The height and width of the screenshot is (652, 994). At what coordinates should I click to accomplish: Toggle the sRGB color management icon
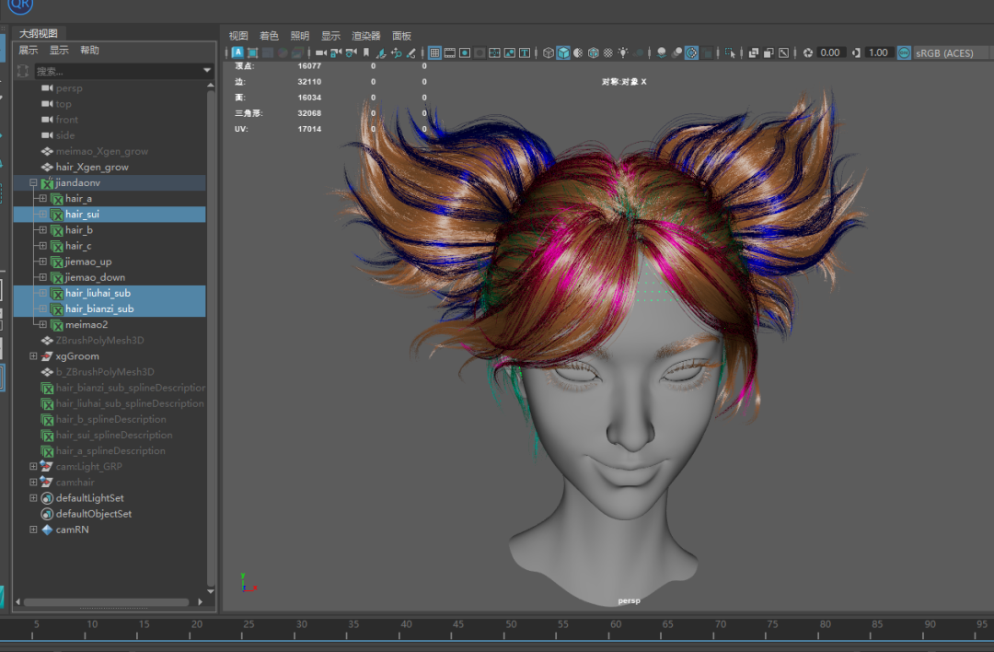click(x=904, y=53)
